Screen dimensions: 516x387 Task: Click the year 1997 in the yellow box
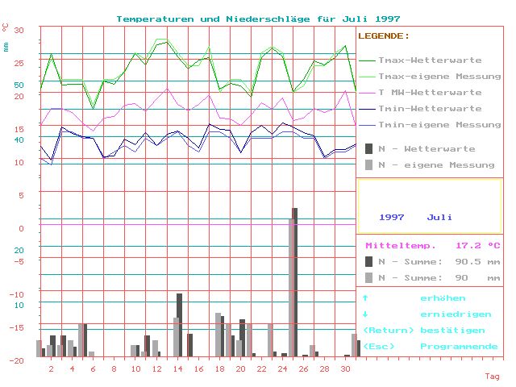pos(391,217)
